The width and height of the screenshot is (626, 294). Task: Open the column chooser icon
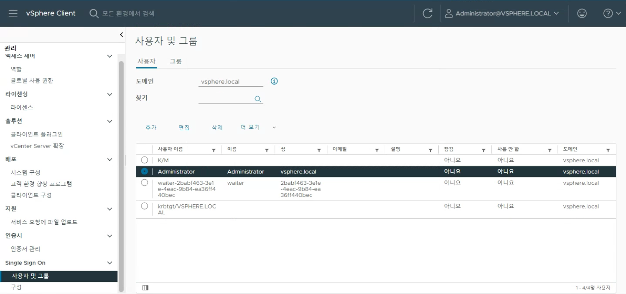coord(145,288)
